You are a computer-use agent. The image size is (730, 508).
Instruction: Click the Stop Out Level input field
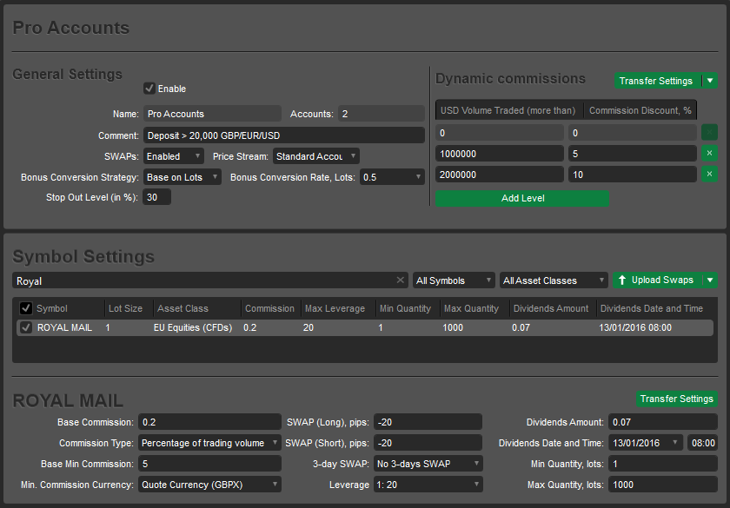coord(156,197)
